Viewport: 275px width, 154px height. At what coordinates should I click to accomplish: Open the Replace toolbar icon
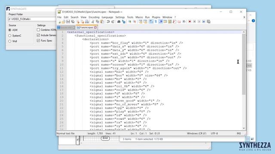click(124, 22)
